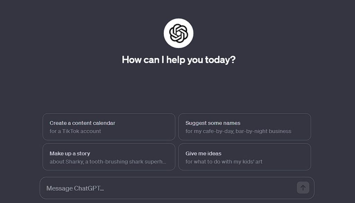Open the "Give me ideas" prompt card
Screen dimensions: 355x203
pos(244,157)
